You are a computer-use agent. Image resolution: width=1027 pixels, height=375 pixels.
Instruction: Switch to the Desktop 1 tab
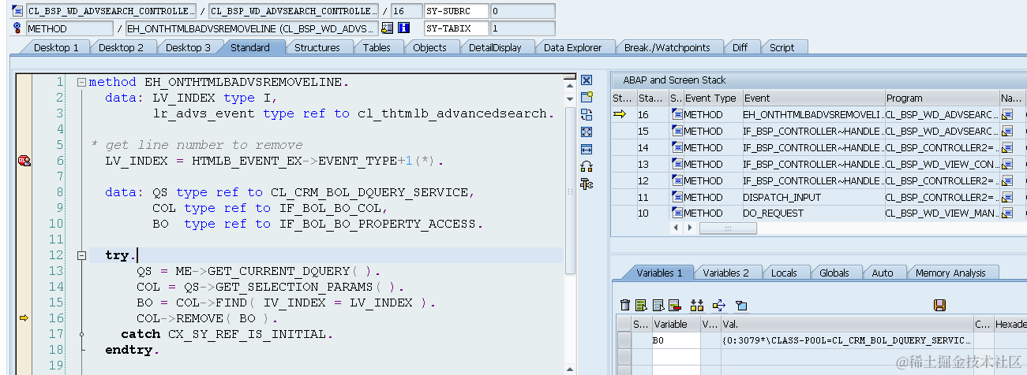click(x=55, y=47)
